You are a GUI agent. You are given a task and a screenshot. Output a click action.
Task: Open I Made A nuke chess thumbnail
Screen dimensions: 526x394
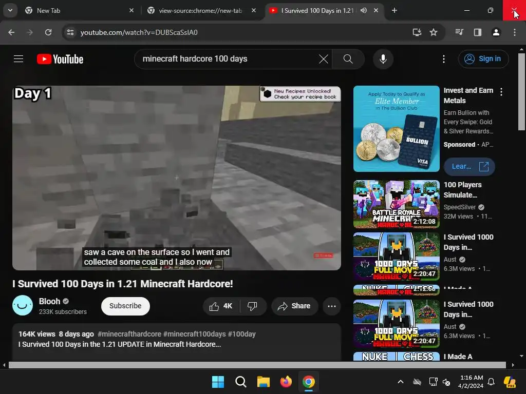tap(396, 357)
